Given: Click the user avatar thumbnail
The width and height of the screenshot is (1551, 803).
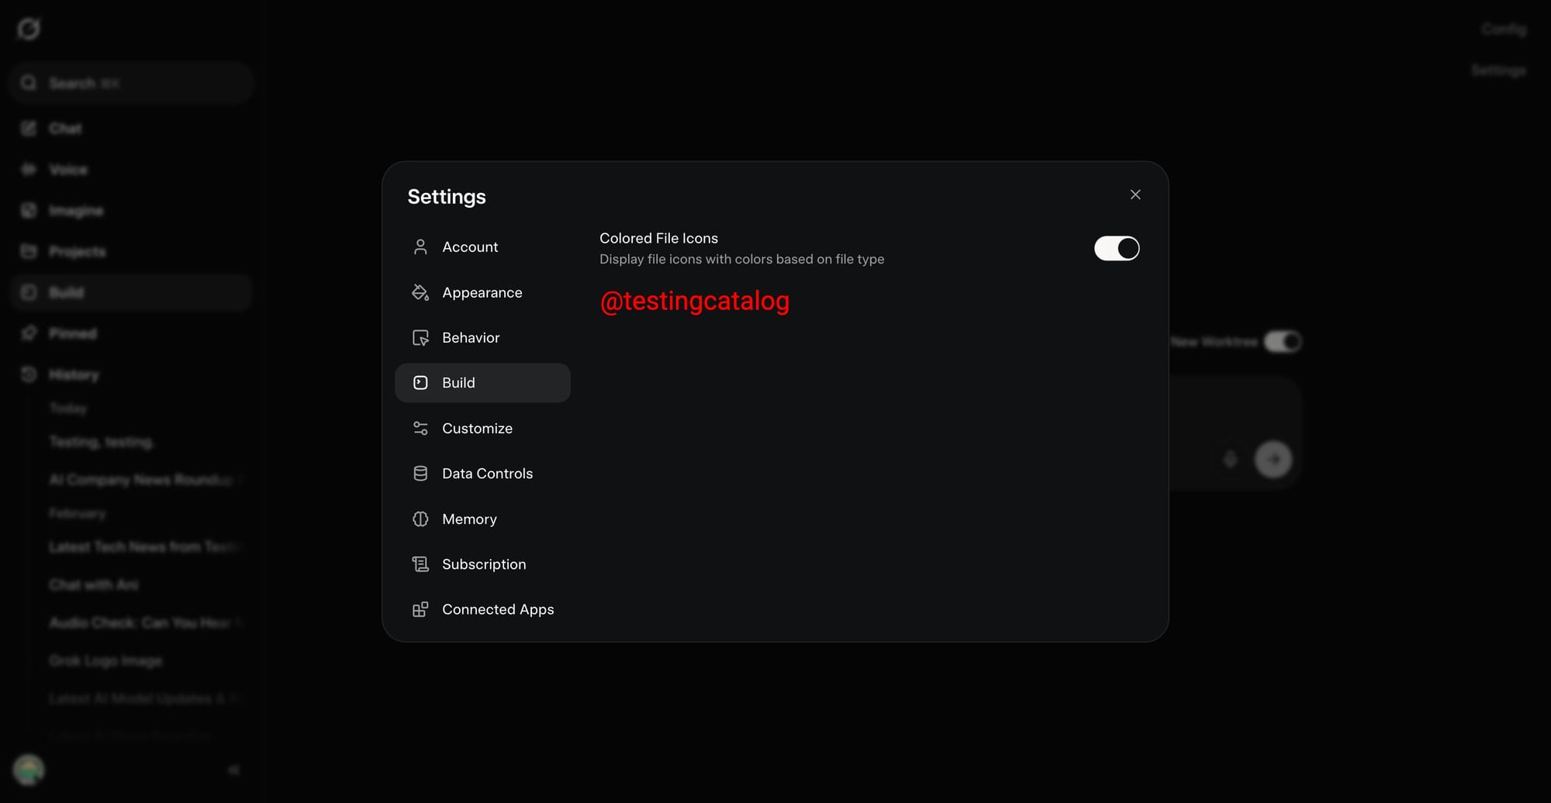Looking at the screenshot, I should [x=29, y=770].
